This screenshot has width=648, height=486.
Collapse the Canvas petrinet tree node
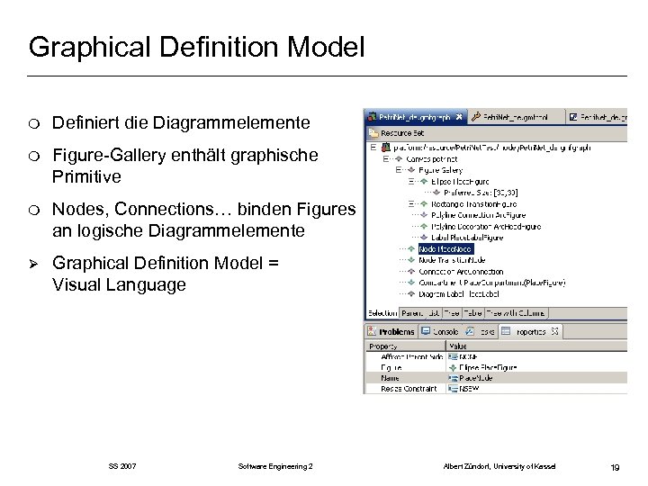(x=386, y=158)
